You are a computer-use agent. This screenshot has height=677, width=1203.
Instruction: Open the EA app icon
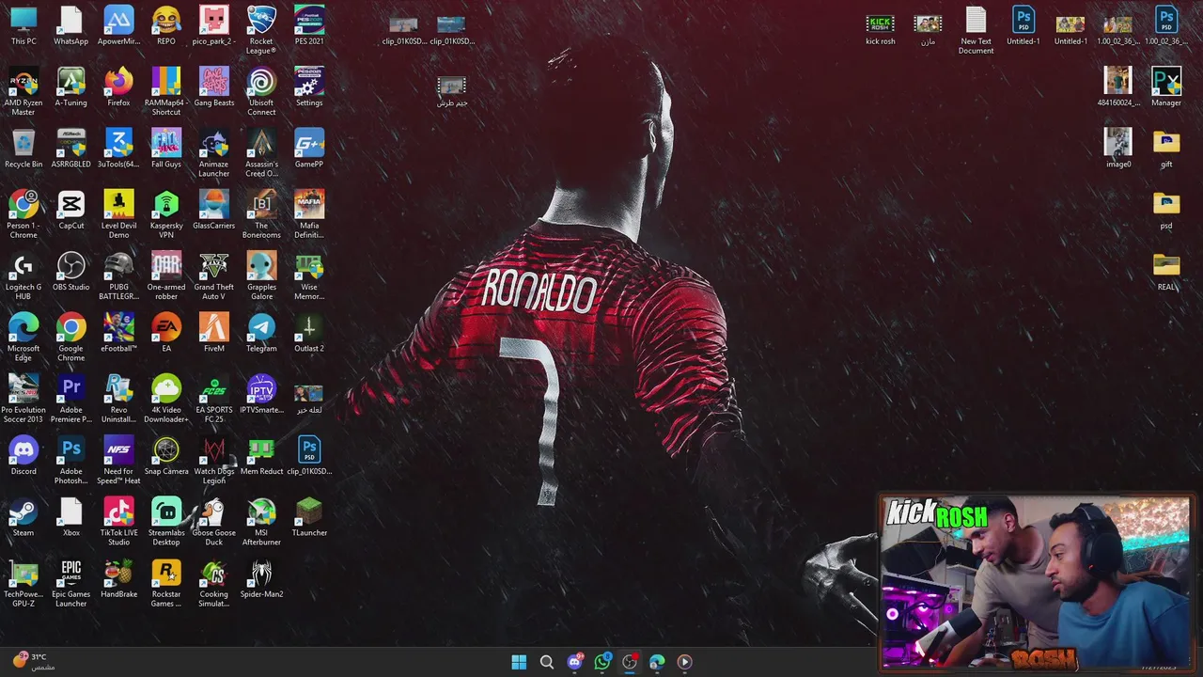(x=166, y=333)
